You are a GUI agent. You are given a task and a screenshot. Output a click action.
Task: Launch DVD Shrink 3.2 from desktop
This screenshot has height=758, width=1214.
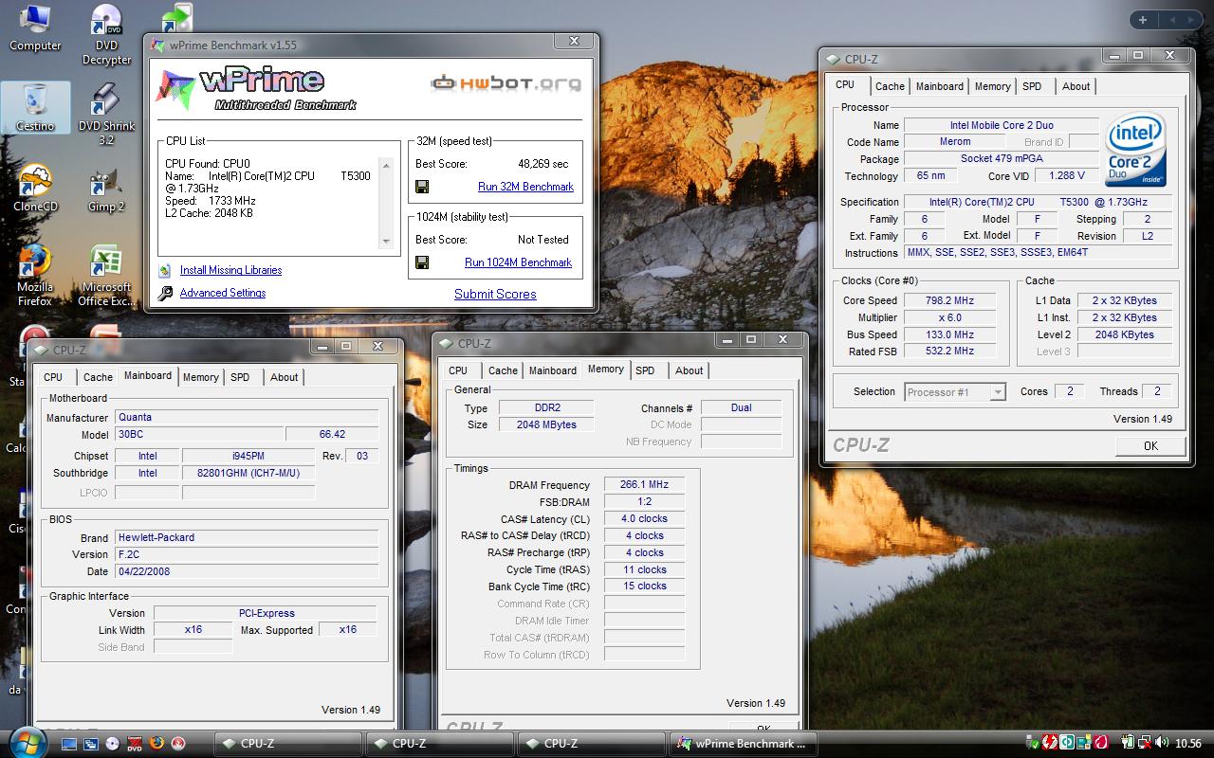(106, 115)
